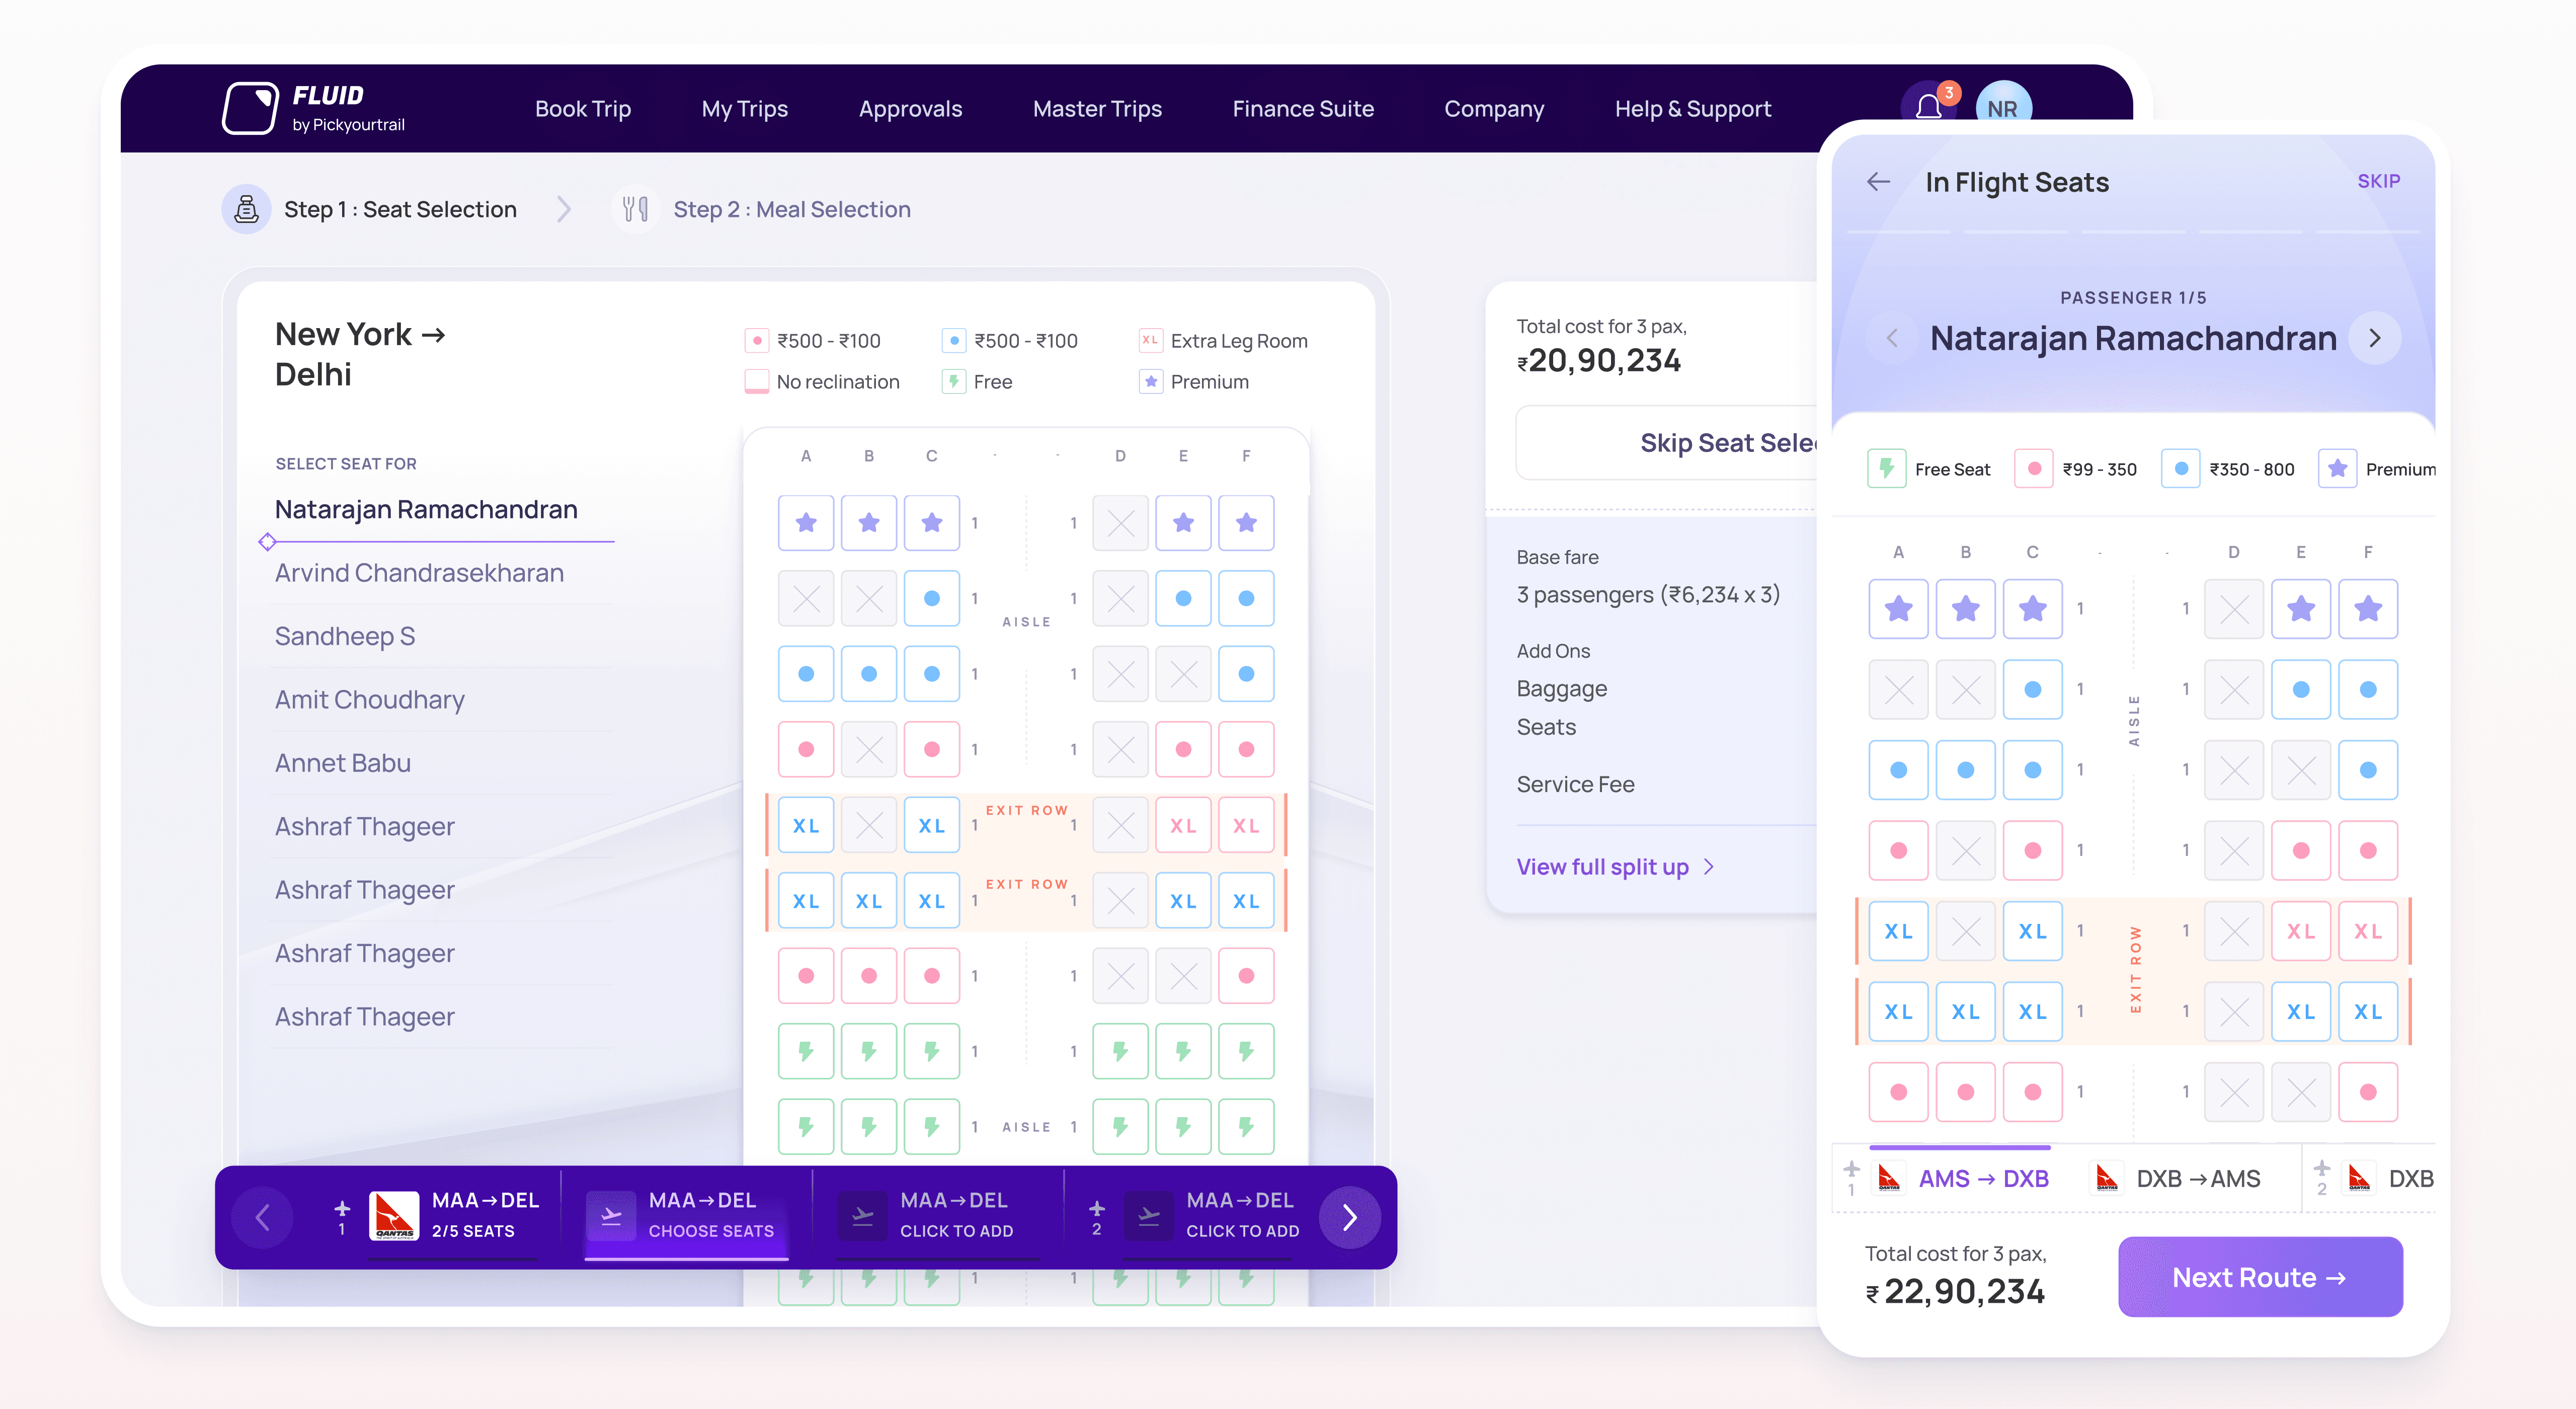Screen dimensions: 2576x1409
Task: Go to next passenger with right chevron
Action: (2375, 338)
